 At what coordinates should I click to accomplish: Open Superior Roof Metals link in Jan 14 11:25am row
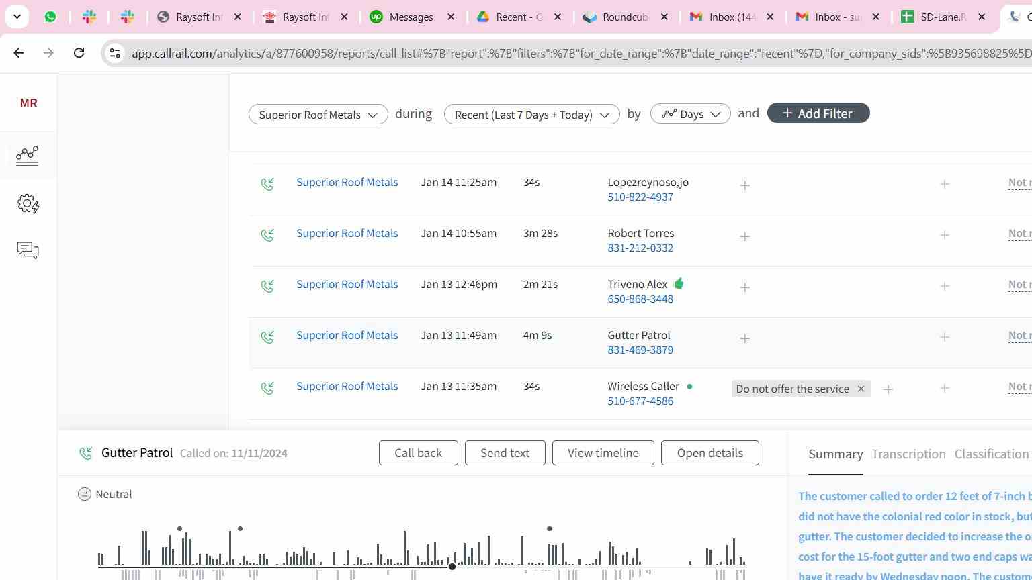click(x=347, y=183)
